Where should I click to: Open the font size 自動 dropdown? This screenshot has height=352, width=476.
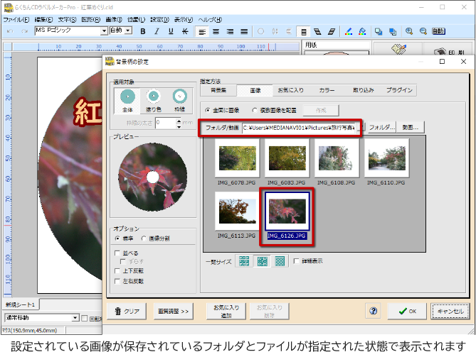(x=128, y=31)
